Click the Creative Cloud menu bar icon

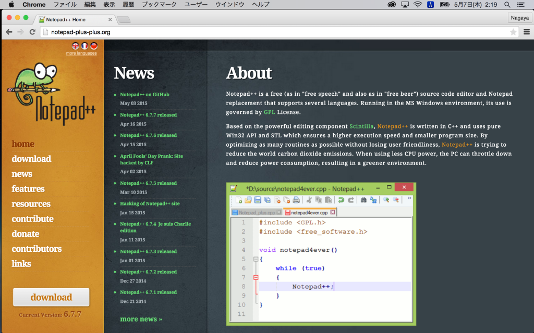point(392,4)
